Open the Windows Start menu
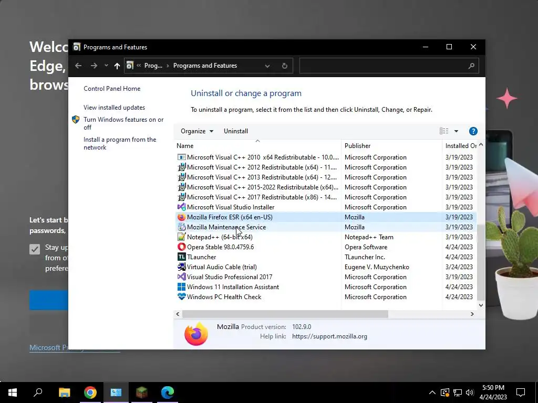538x403 pixels. pos(13,393)
